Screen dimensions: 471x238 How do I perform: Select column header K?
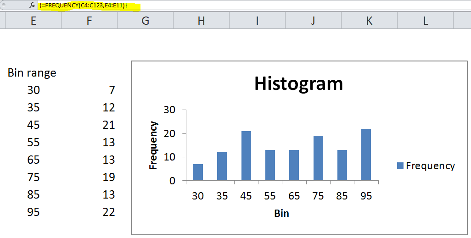click(369, 21)
